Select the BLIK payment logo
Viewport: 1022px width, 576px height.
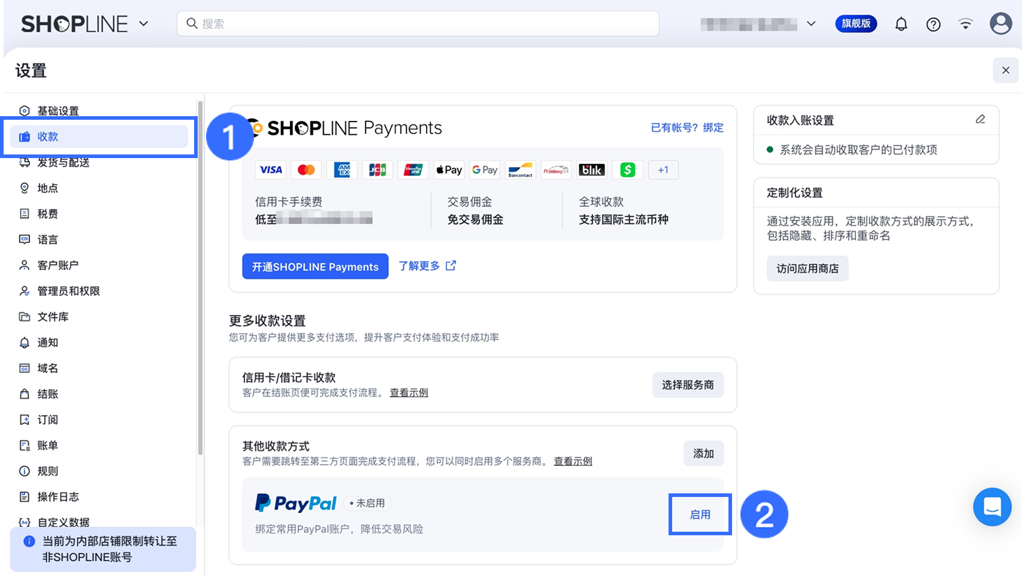[x=591, y=170]
